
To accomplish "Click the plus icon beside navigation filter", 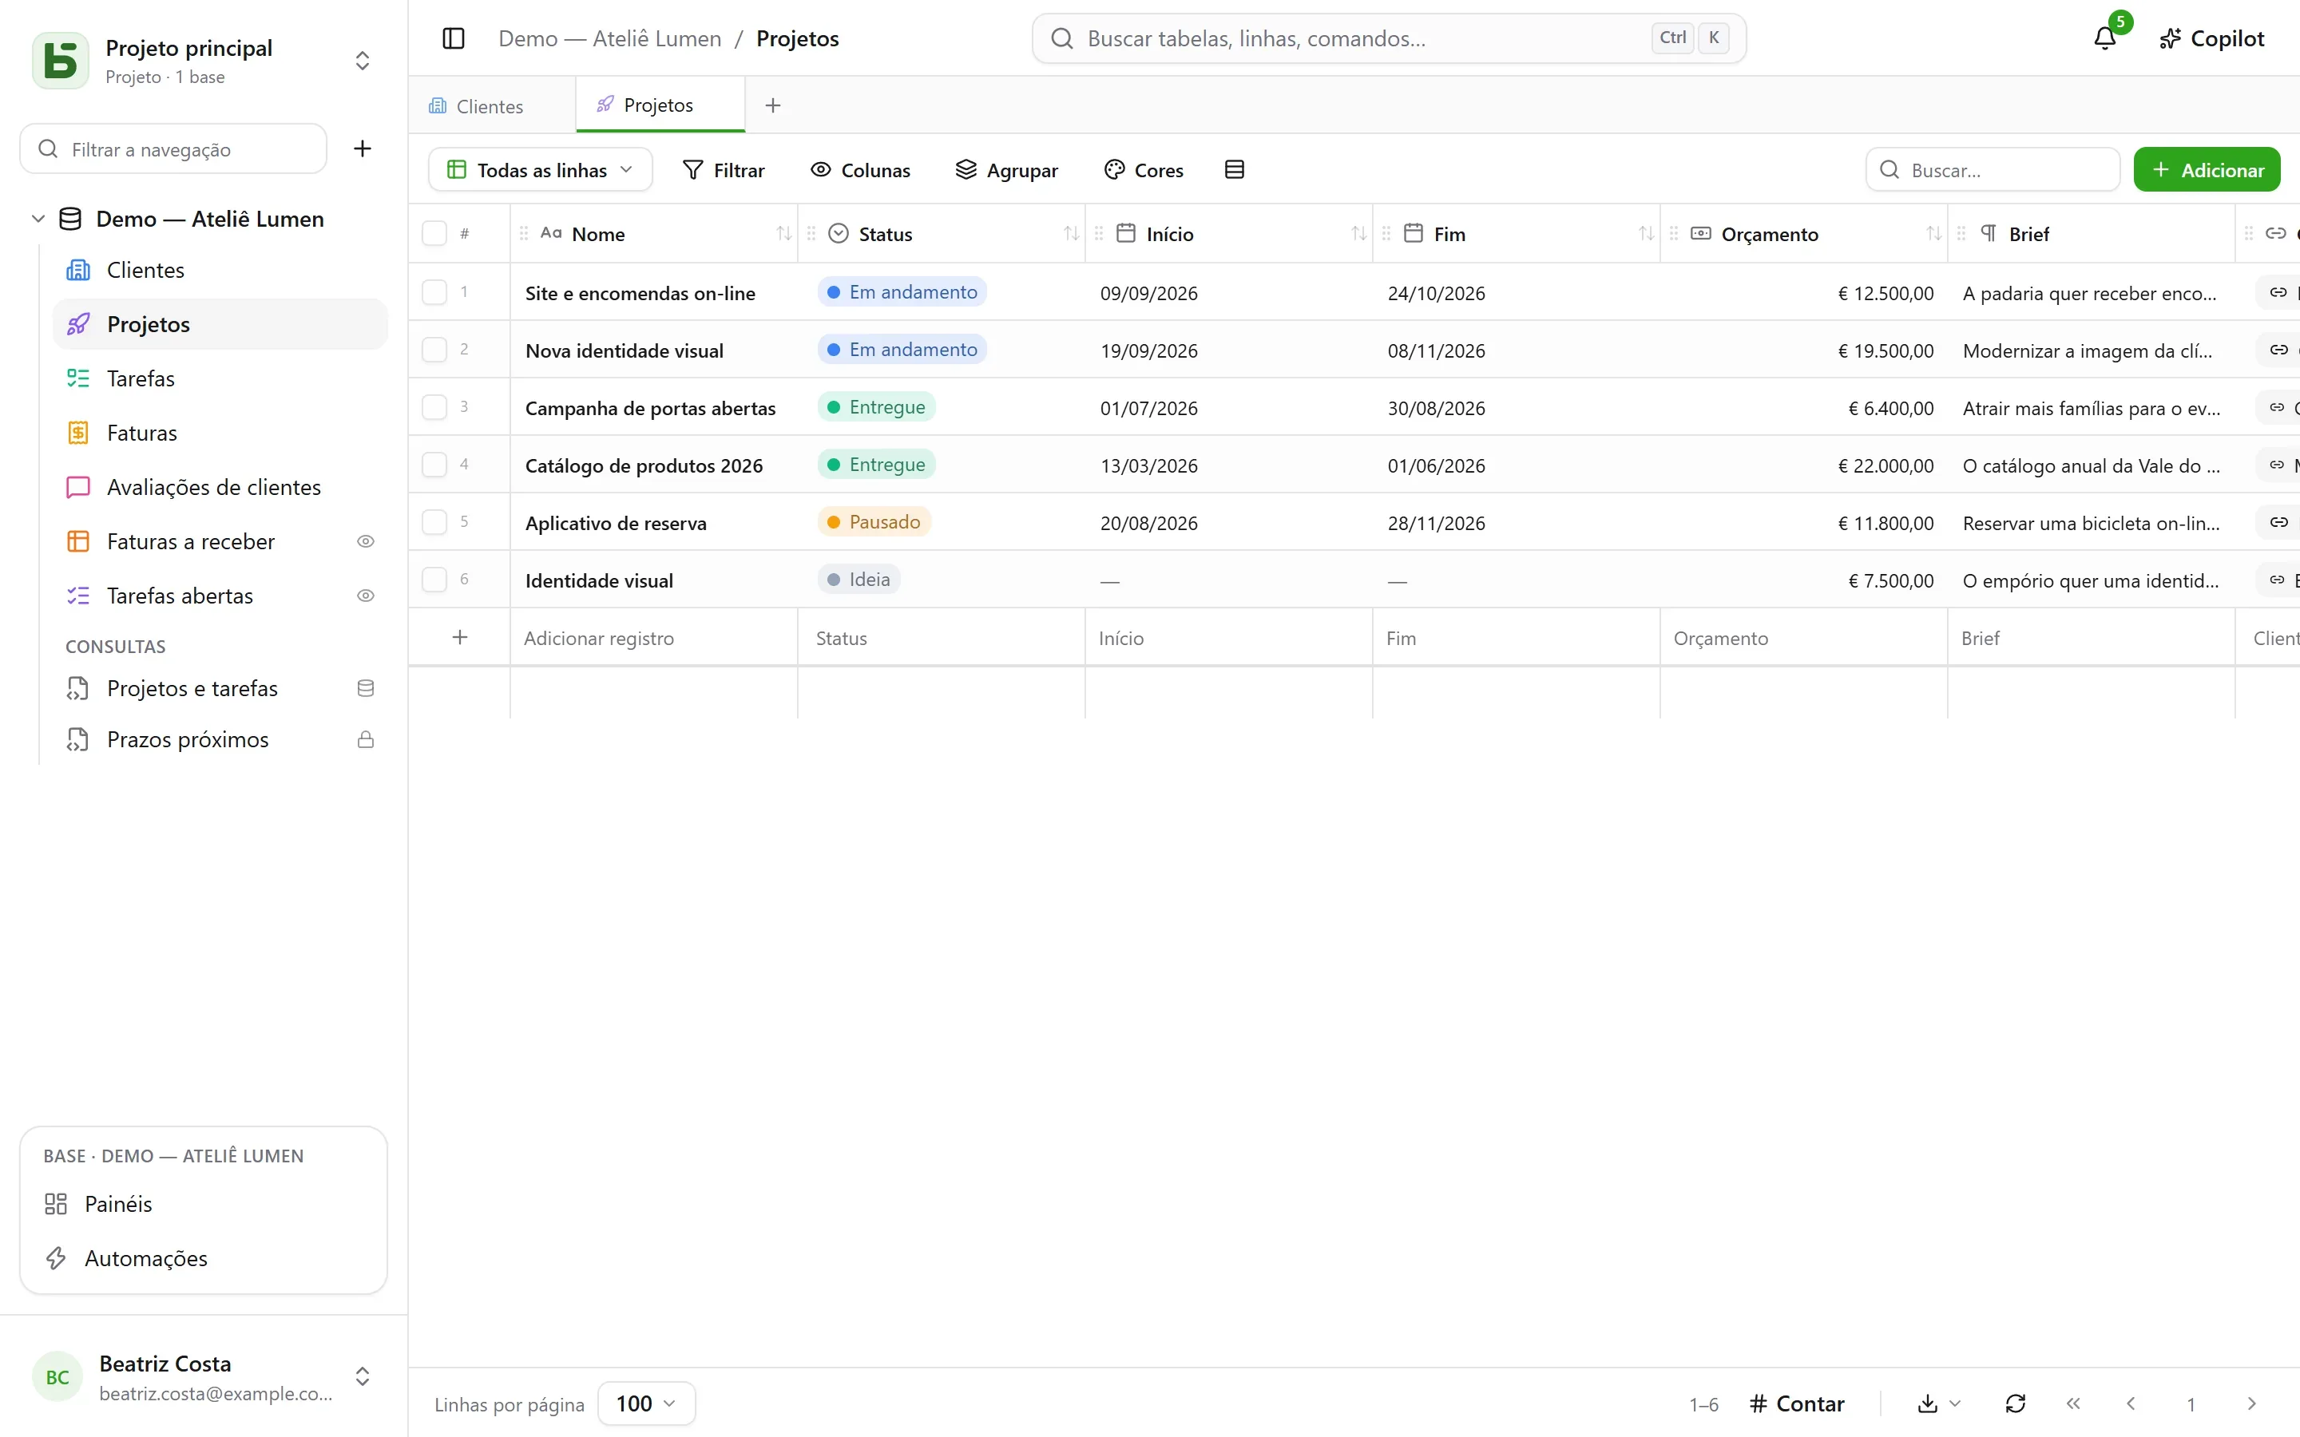I will pos(362,149).
